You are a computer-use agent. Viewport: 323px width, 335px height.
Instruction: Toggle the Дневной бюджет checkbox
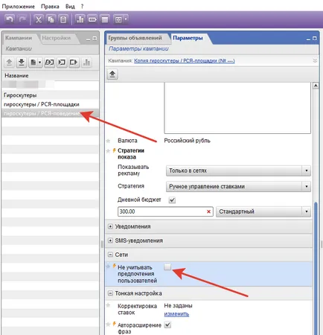172,200
